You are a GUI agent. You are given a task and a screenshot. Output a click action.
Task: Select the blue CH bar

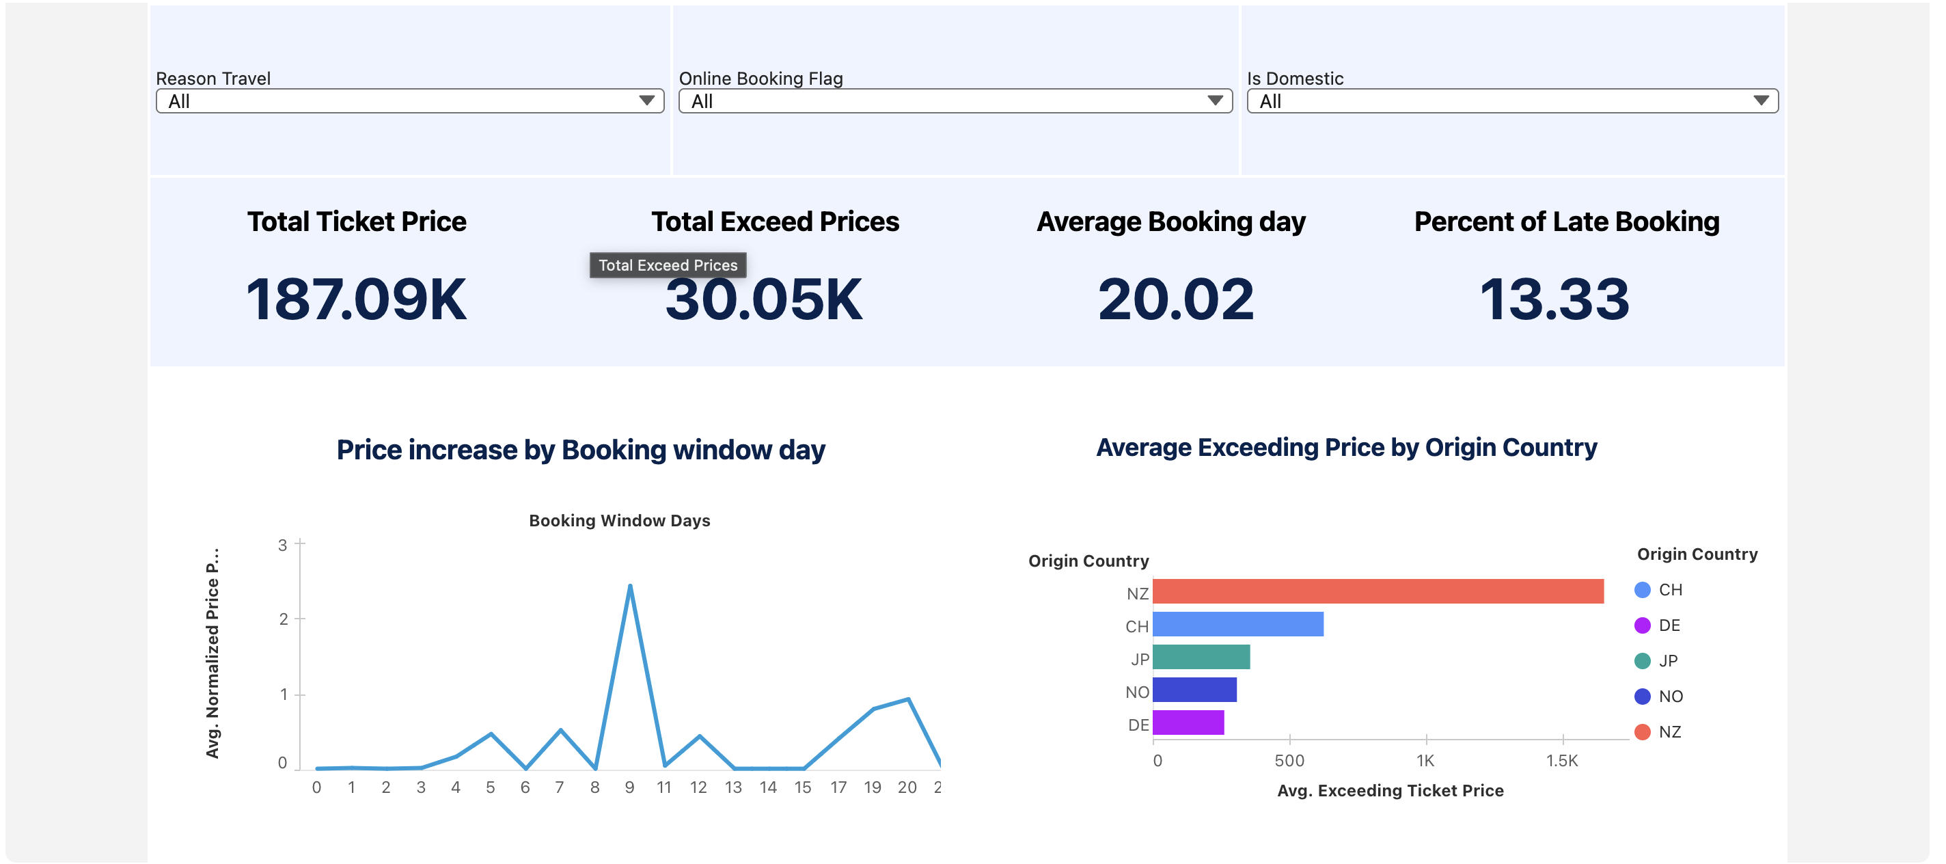coord(1237,624)
